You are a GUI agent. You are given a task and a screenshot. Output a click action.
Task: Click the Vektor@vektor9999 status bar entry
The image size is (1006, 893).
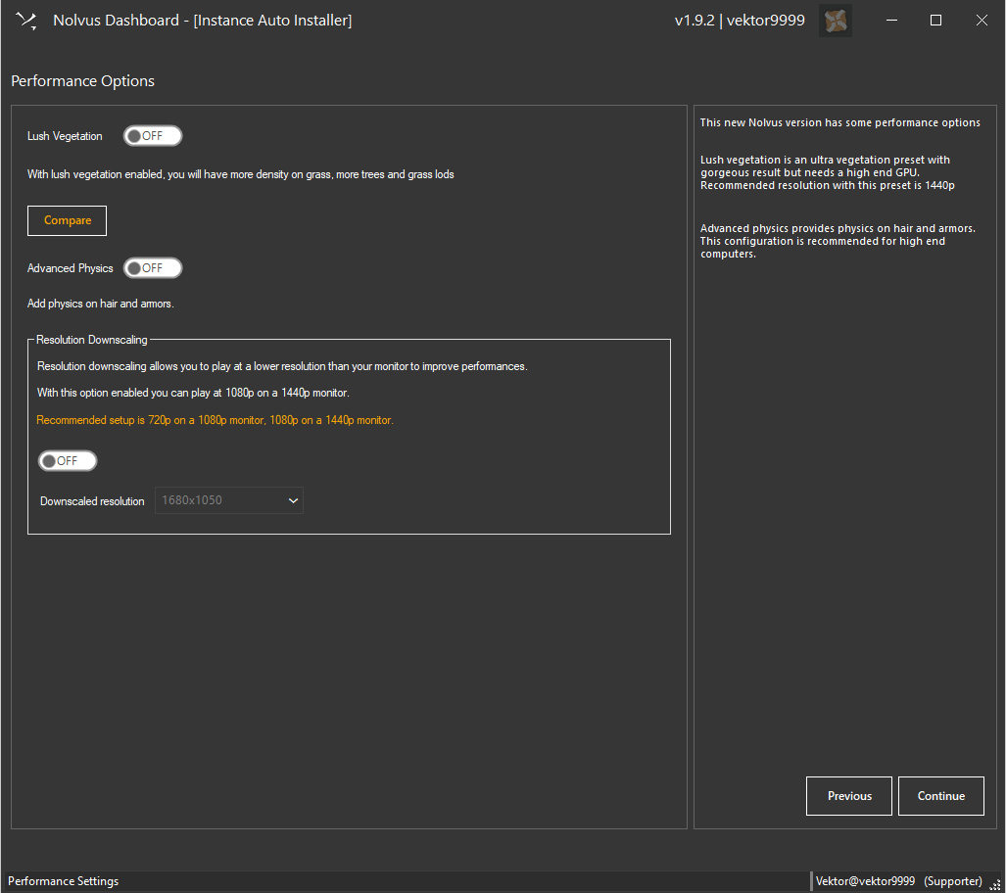865,881
